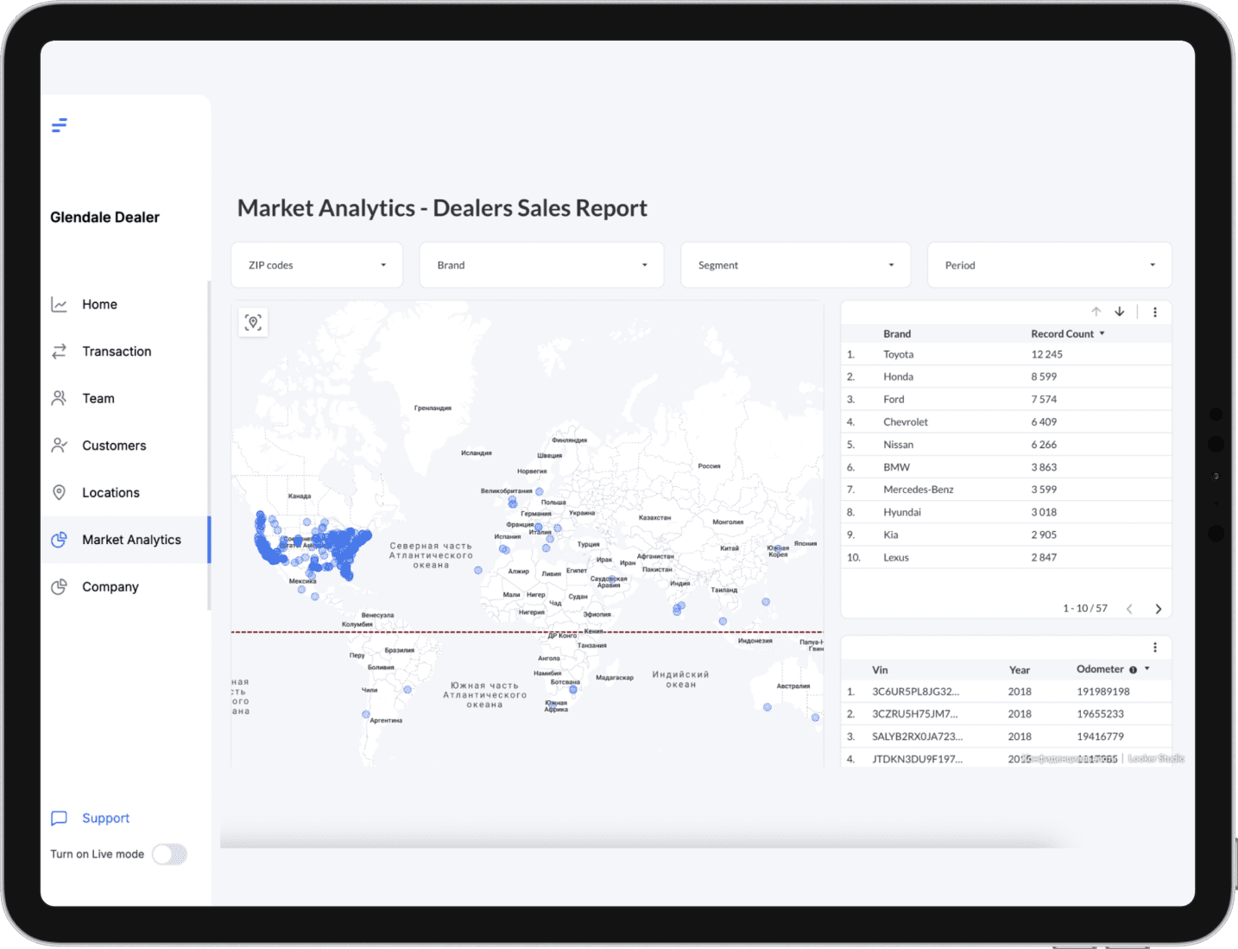1238x949 pixels.
Task: Click the sort ascending up arrow
Action: 1096,312
